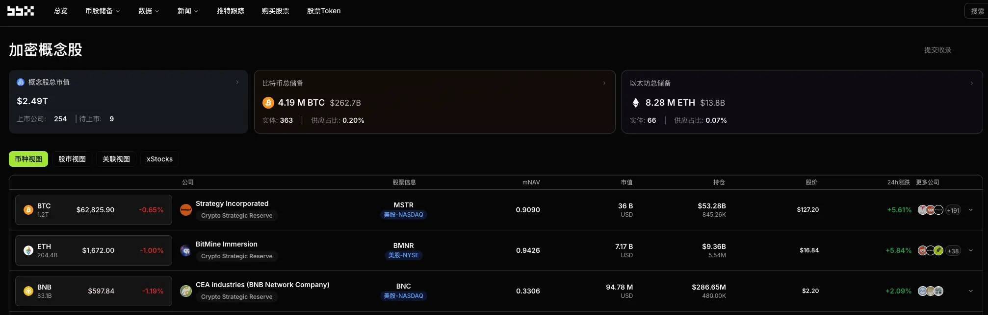Open 股票Token navigation item
The width and height of the screenshot is (988, 315).
324,11
